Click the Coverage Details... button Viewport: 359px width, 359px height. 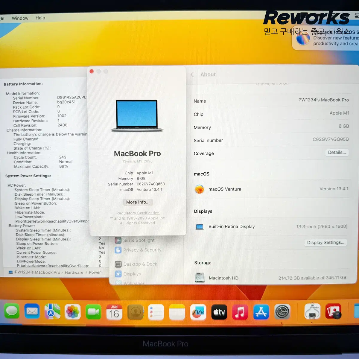pos(337,153)
